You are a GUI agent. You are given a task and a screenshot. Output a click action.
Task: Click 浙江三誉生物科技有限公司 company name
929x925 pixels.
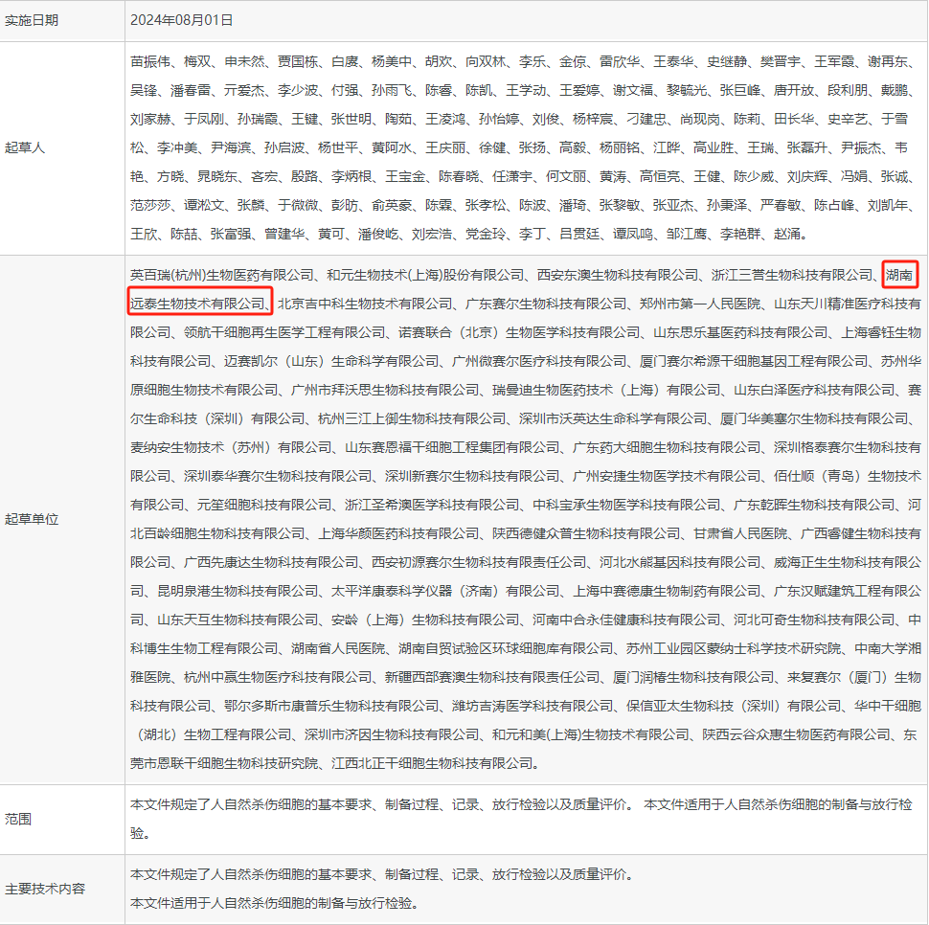click(x=793, y=275)
